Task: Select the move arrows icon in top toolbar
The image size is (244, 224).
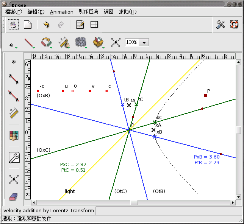Action: click(x=116, y=42)
